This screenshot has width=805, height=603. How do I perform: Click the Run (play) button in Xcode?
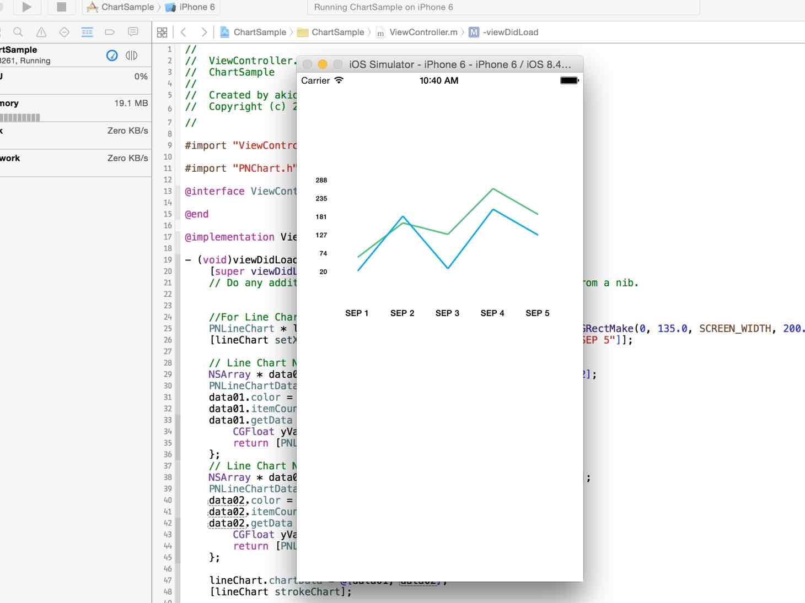coord(26,7)
